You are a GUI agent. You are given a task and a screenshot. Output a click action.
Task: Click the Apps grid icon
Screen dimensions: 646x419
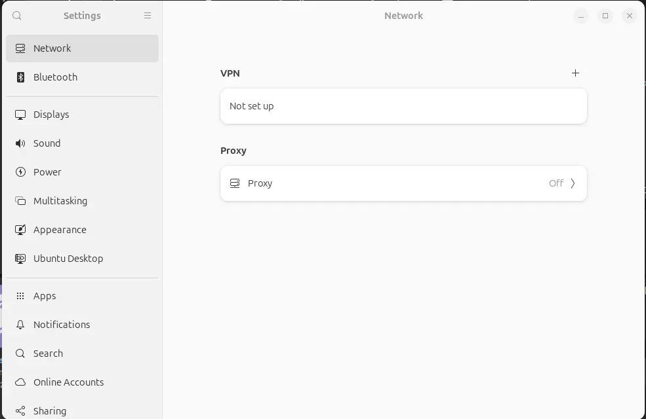tap(20, 296)
